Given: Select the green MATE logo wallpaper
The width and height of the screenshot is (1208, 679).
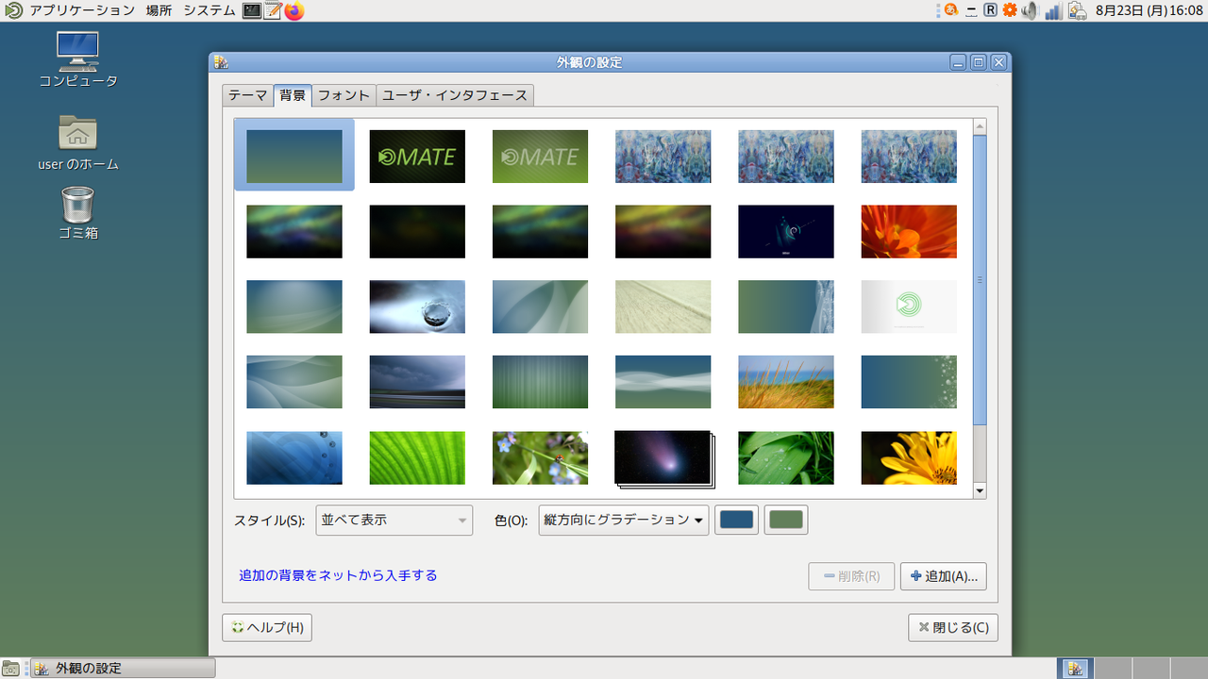Looking at the screenshot, I should point(540,157).
